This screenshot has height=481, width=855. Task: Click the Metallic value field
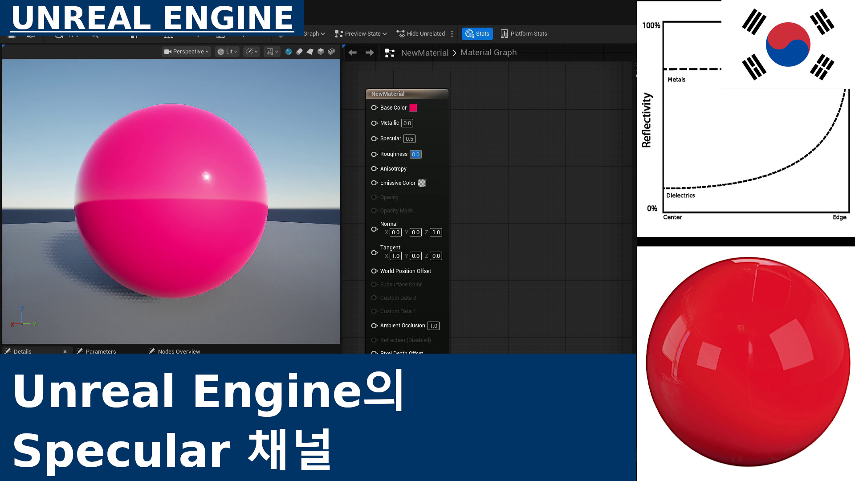407,123
